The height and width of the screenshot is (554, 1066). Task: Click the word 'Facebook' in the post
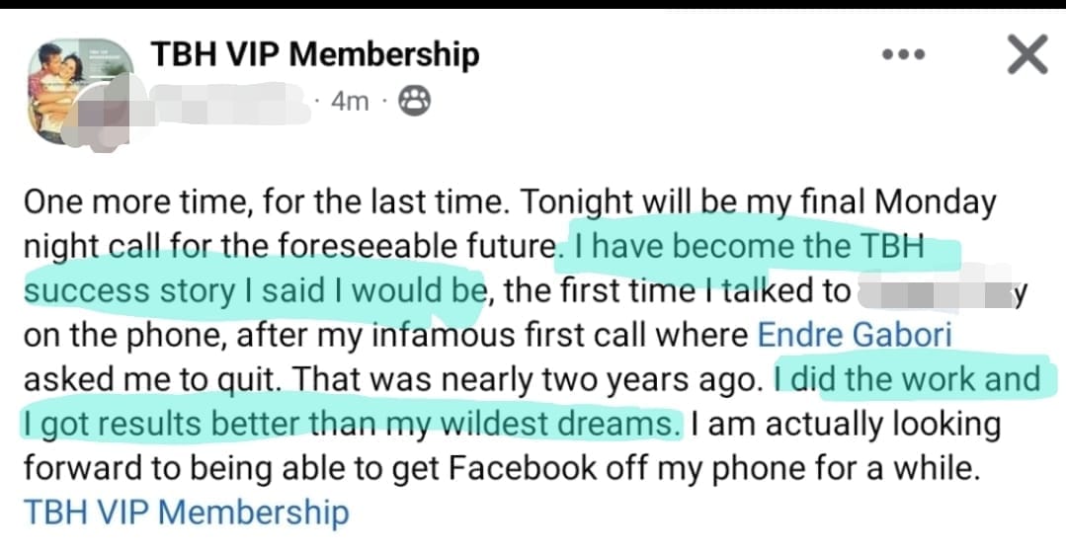[x=522, y=468]
